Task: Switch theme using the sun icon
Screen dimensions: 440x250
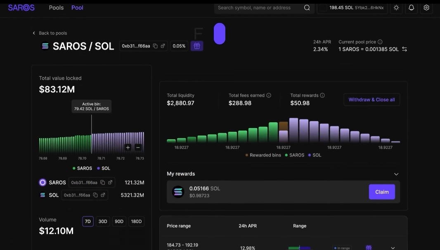Action: (x=396, y=7)
